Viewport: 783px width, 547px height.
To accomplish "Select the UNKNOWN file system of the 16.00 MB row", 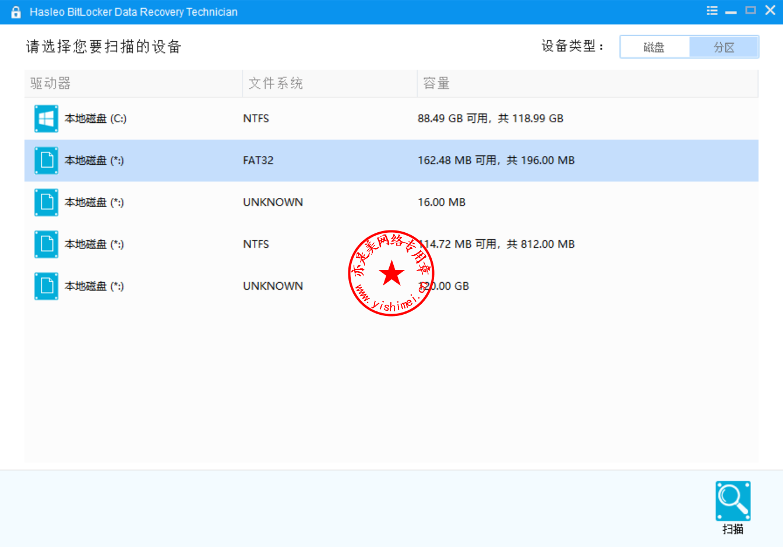I will pos(273,203).
